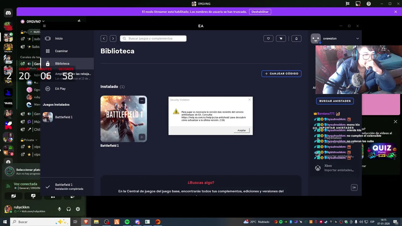Open Windows notification center
402x226 pixels.
coord(396,222)
